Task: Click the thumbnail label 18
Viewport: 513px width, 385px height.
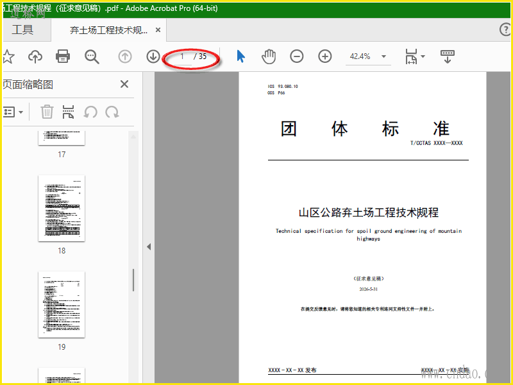Action: [x=62, y=251]
